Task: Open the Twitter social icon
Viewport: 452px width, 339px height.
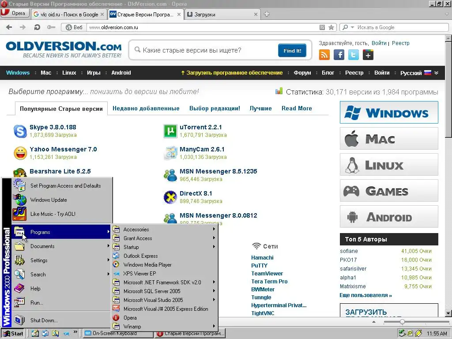Action: [354, 55]
